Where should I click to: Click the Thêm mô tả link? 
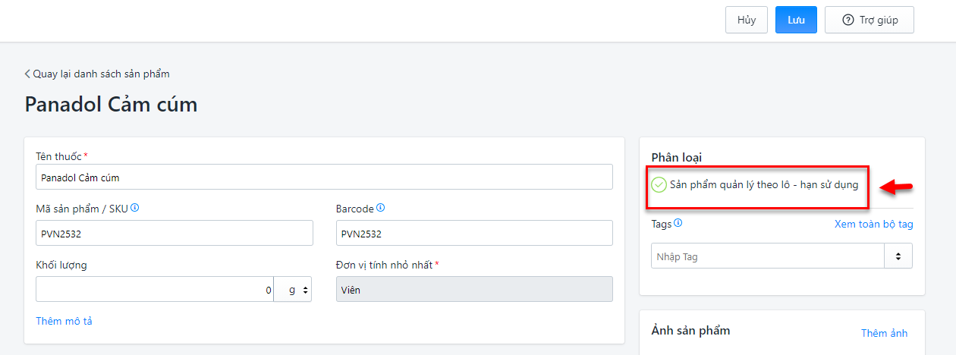point(64,321)
